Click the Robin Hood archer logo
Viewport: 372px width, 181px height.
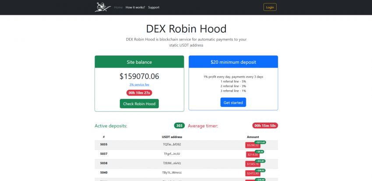[x=103, y=7]
